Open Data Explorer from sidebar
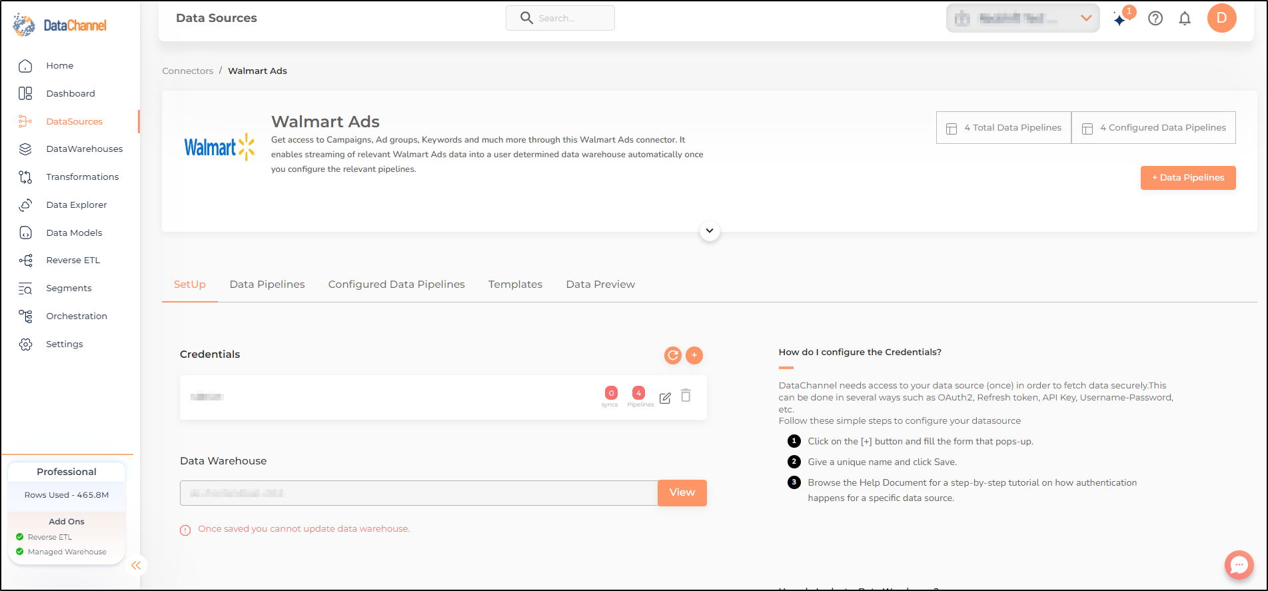1268x591 pixels. [77, 205]
